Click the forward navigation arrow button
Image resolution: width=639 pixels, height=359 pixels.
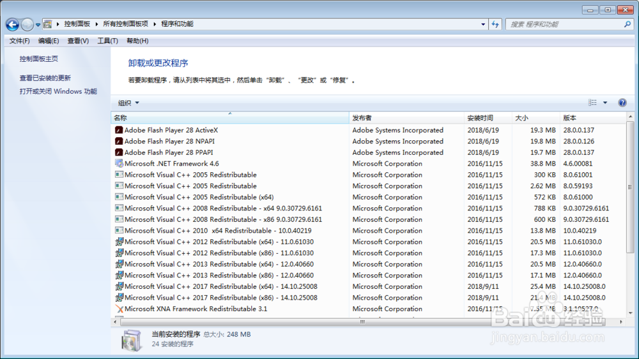pos(27,25)
